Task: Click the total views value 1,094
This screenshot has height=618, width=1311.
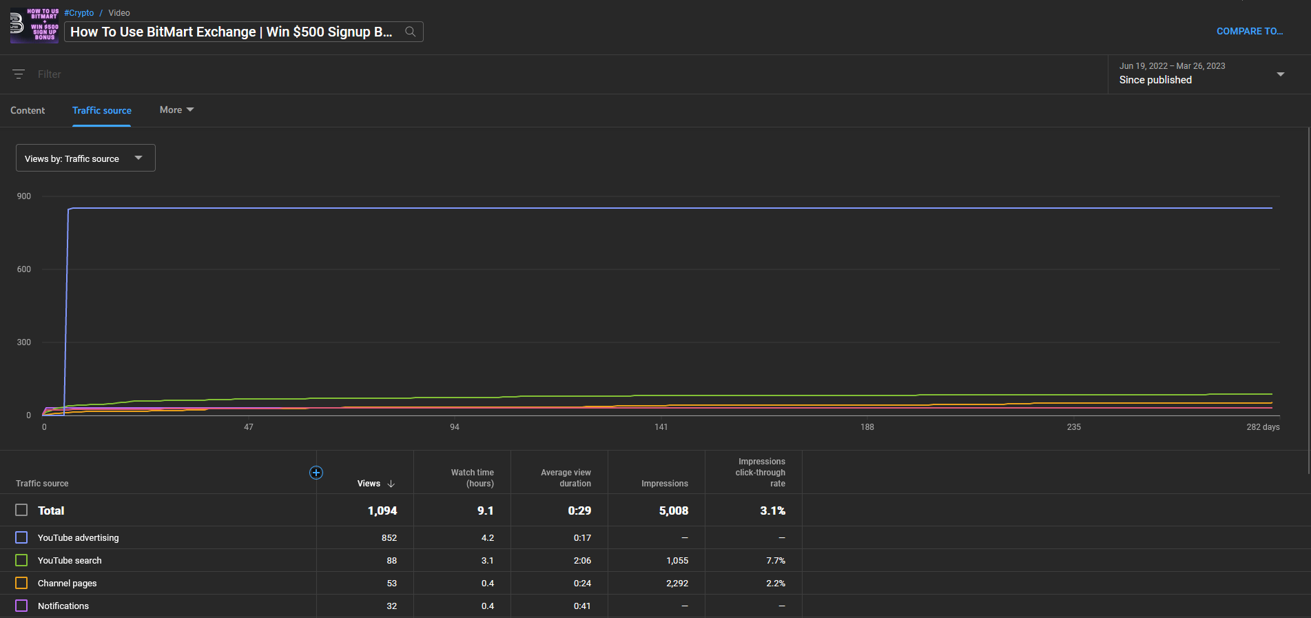Action: click(x=382, y=511)
